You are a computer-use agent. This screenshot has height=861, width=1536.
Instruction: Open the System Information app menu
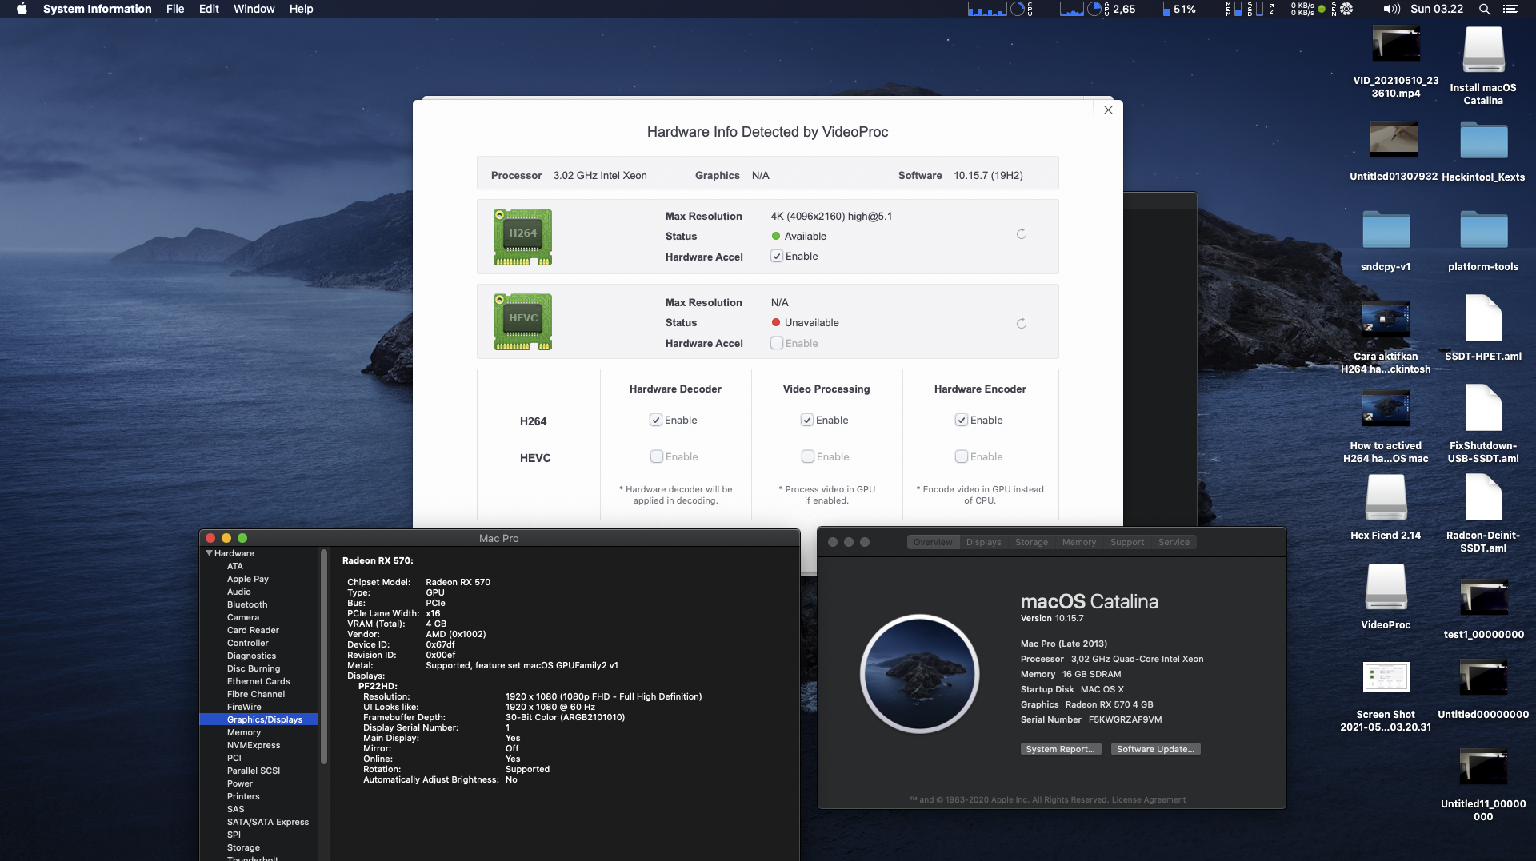point(97,9)
